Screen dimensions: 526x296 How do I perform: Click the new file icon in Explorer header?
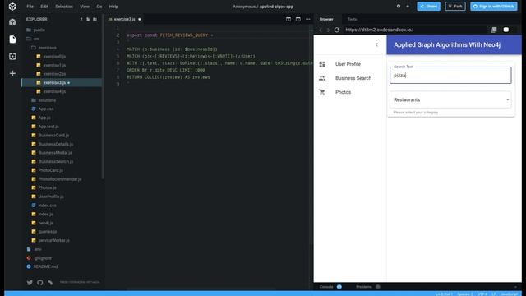[88, 20]
